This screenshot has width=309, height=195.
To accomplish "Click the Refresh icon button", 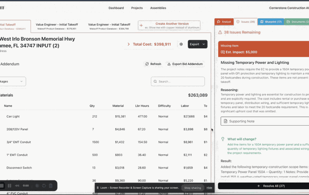I will pyautogui.click(x=147, y=64).
